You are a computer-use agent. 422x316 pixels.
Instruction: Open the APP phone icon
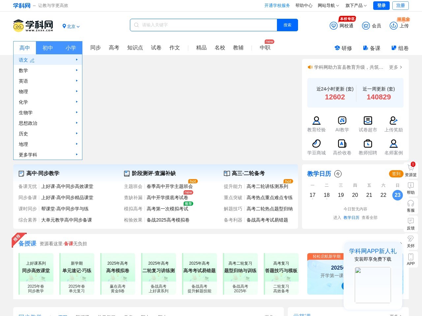(x=411, y=257)
